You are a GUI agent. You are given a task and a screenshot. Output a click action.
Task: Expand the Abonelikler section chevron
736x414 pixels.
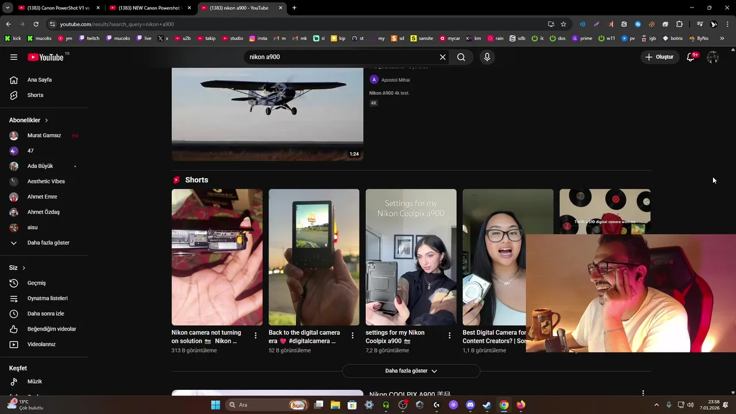47,120
